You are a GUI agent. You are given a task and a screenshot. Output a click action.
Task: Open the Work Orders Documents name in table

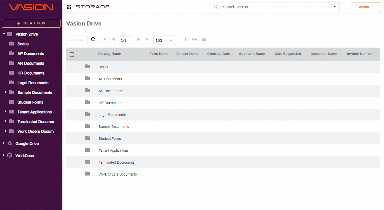118,174
